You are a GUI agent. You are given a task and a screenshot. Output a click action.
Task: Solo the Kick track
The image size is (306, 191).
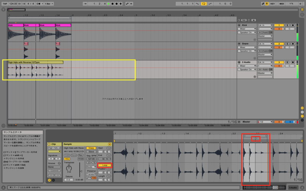tap(287, 25)
